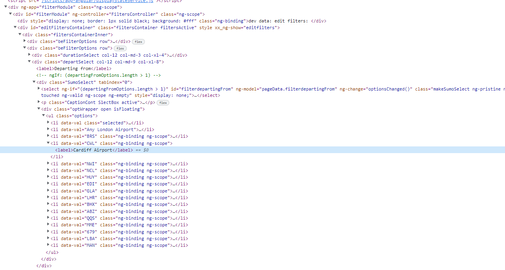505x270 pixels.
Task: Expand the li data-val NWI node
Action: tap(48, 164)
